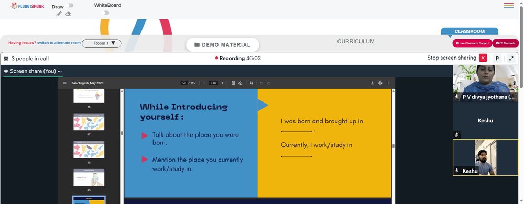
Task: Click the thumbnail panel scrollbar
Action: [122, 133]
